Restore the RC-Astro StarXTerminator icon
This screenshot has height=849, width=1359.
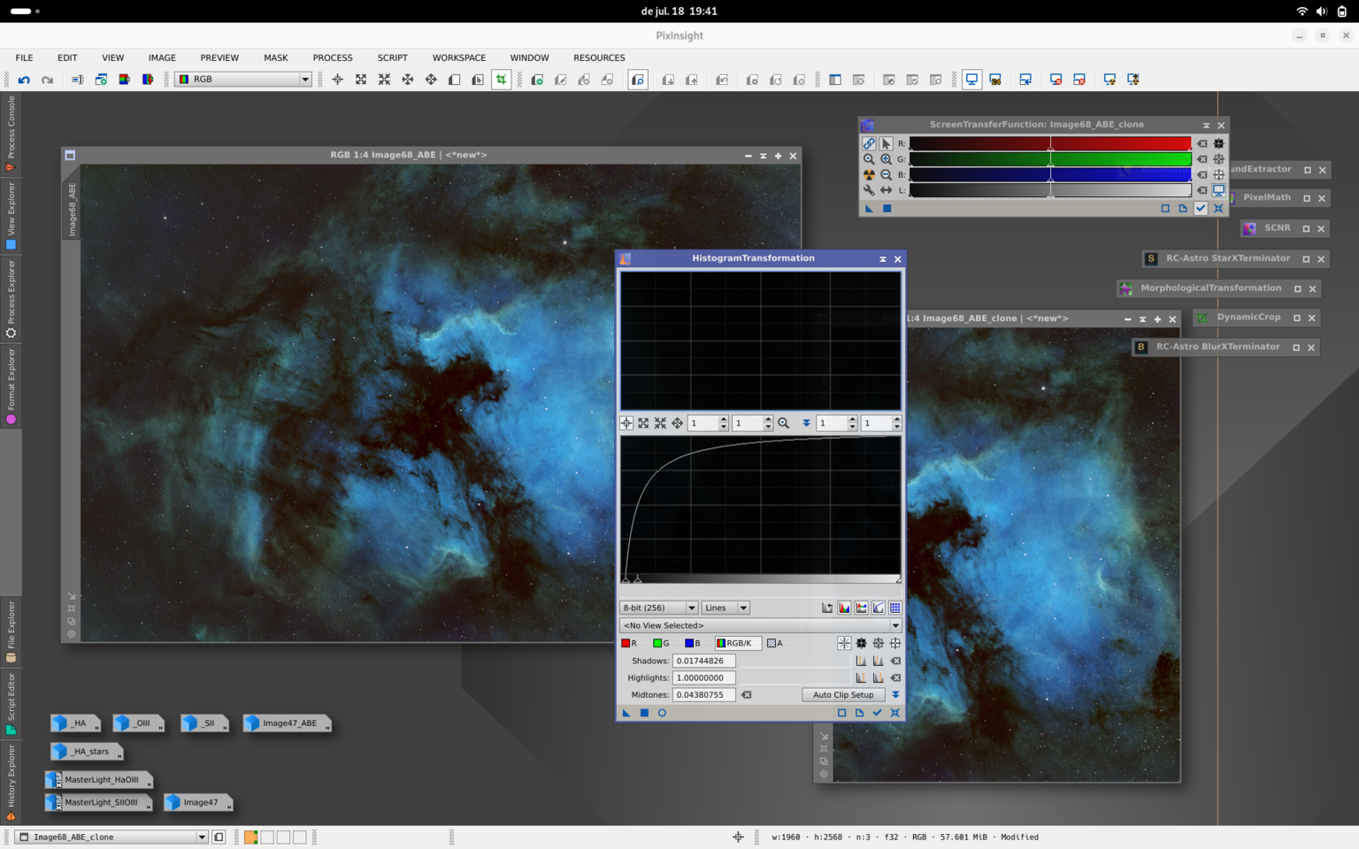click(1306, 259)
